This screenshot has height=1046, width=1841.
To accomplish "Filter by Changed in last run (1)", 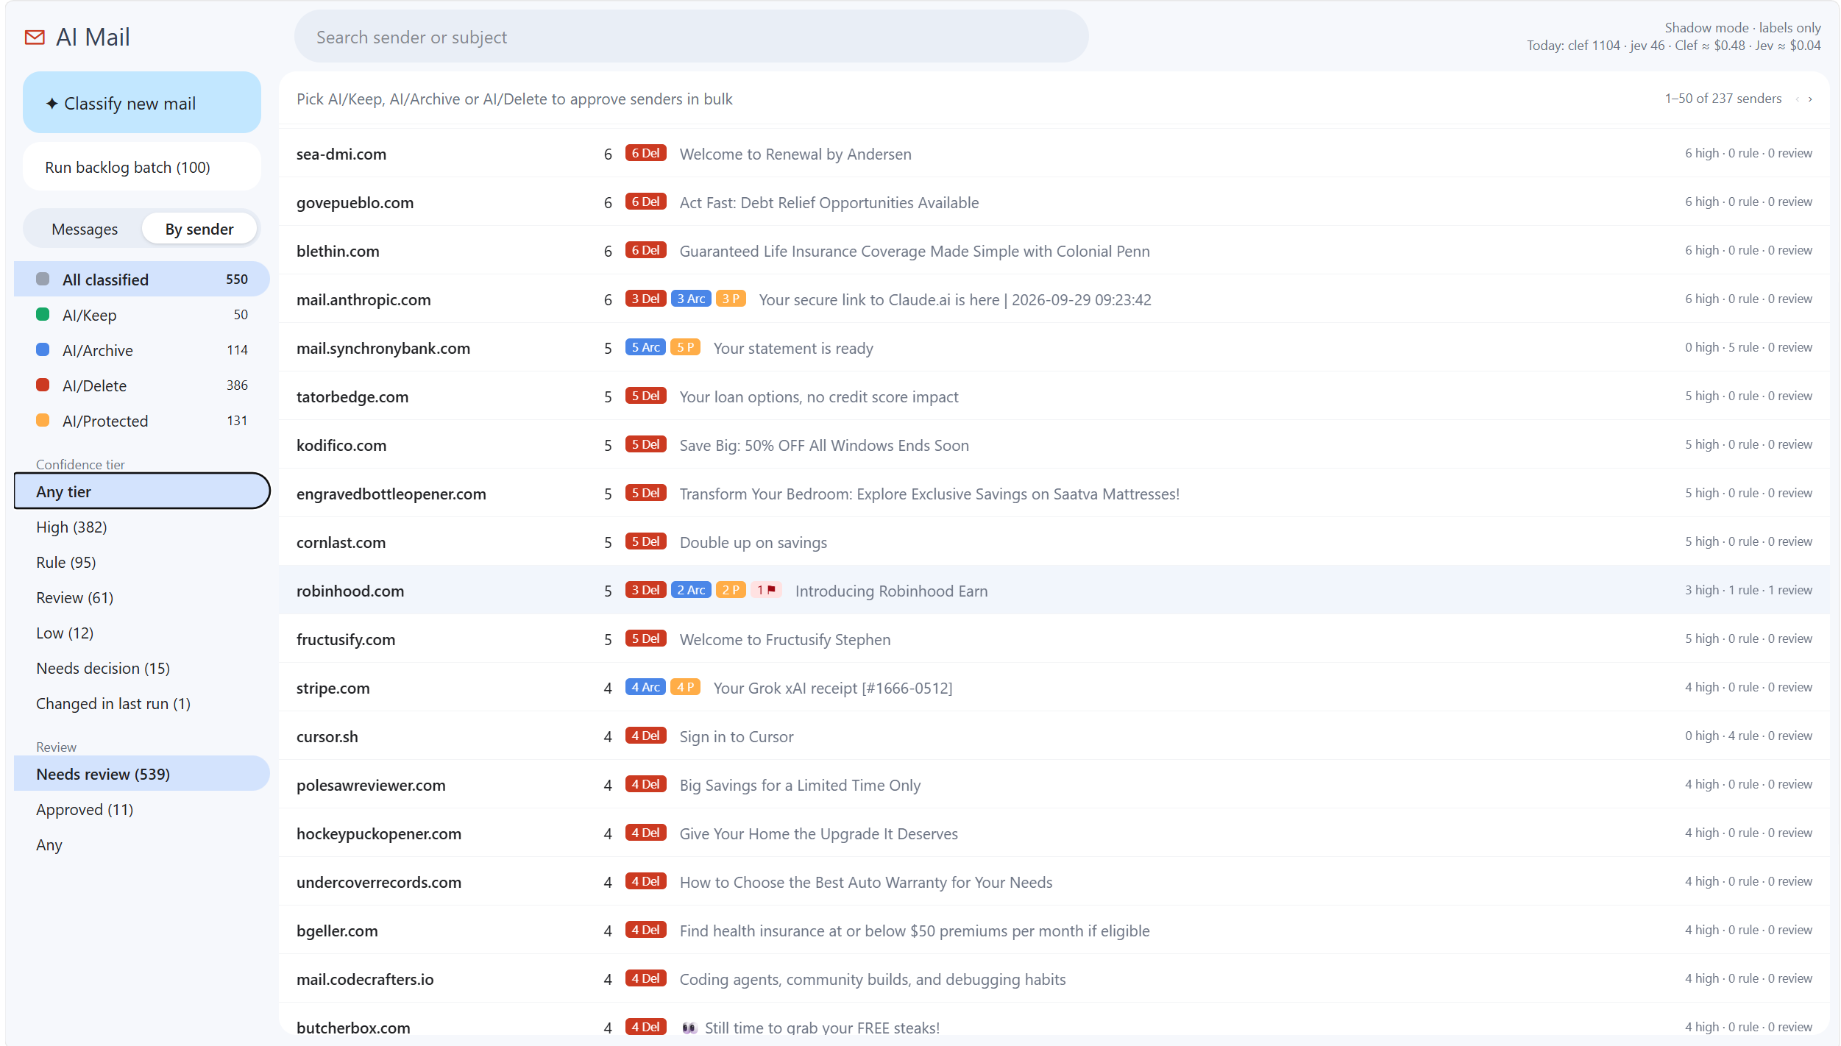I will pos(142,703).
